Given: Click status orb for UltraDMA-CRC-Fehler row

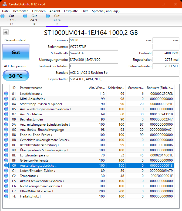Looking at the screenshot, I should pyautogui.click(x=6, y=191).
